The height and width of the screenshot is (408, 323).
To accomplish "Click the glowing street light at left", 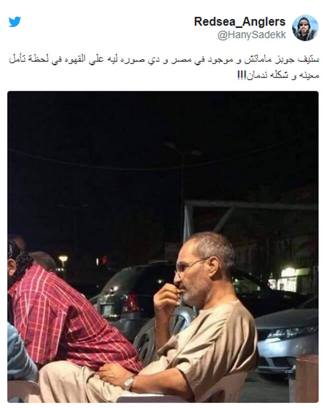I will [63, 259].
